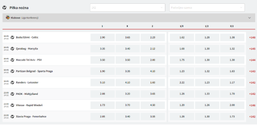Image resolution: width=257 pixels, height=129 pixels.
Task: Click the football icon beside Bodo/Glimt - Celtic
Action: tap(12, 37)
